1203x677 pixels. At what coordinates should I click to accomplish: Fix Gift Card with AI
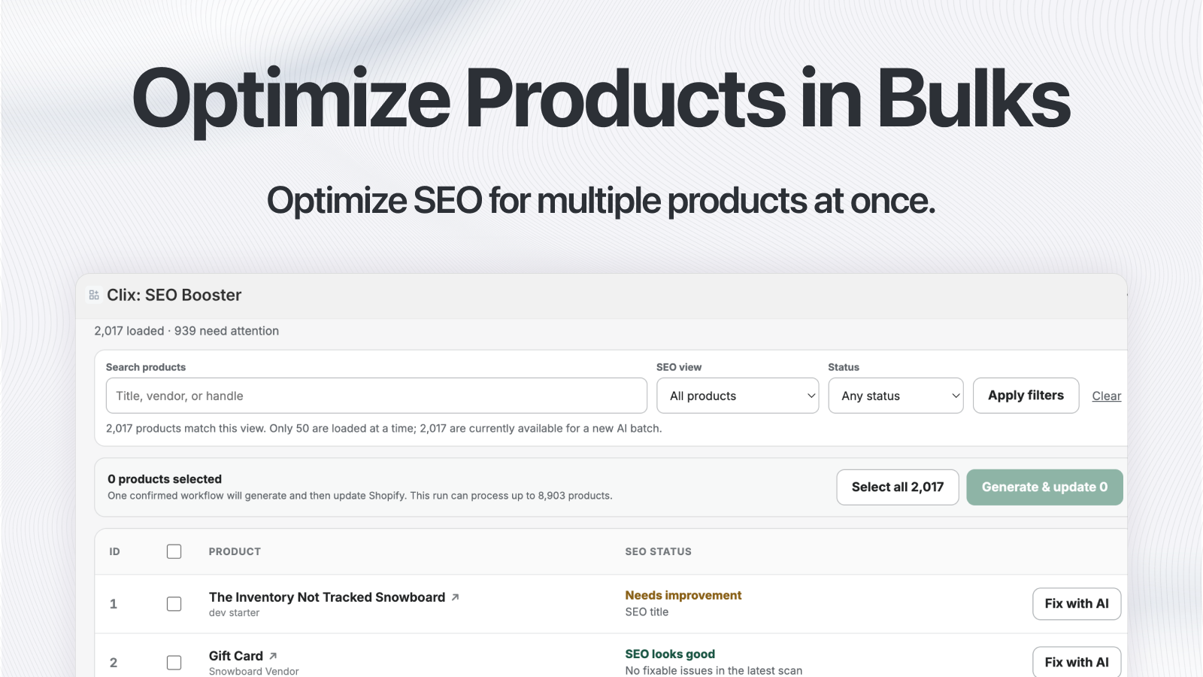[1077, 663]
